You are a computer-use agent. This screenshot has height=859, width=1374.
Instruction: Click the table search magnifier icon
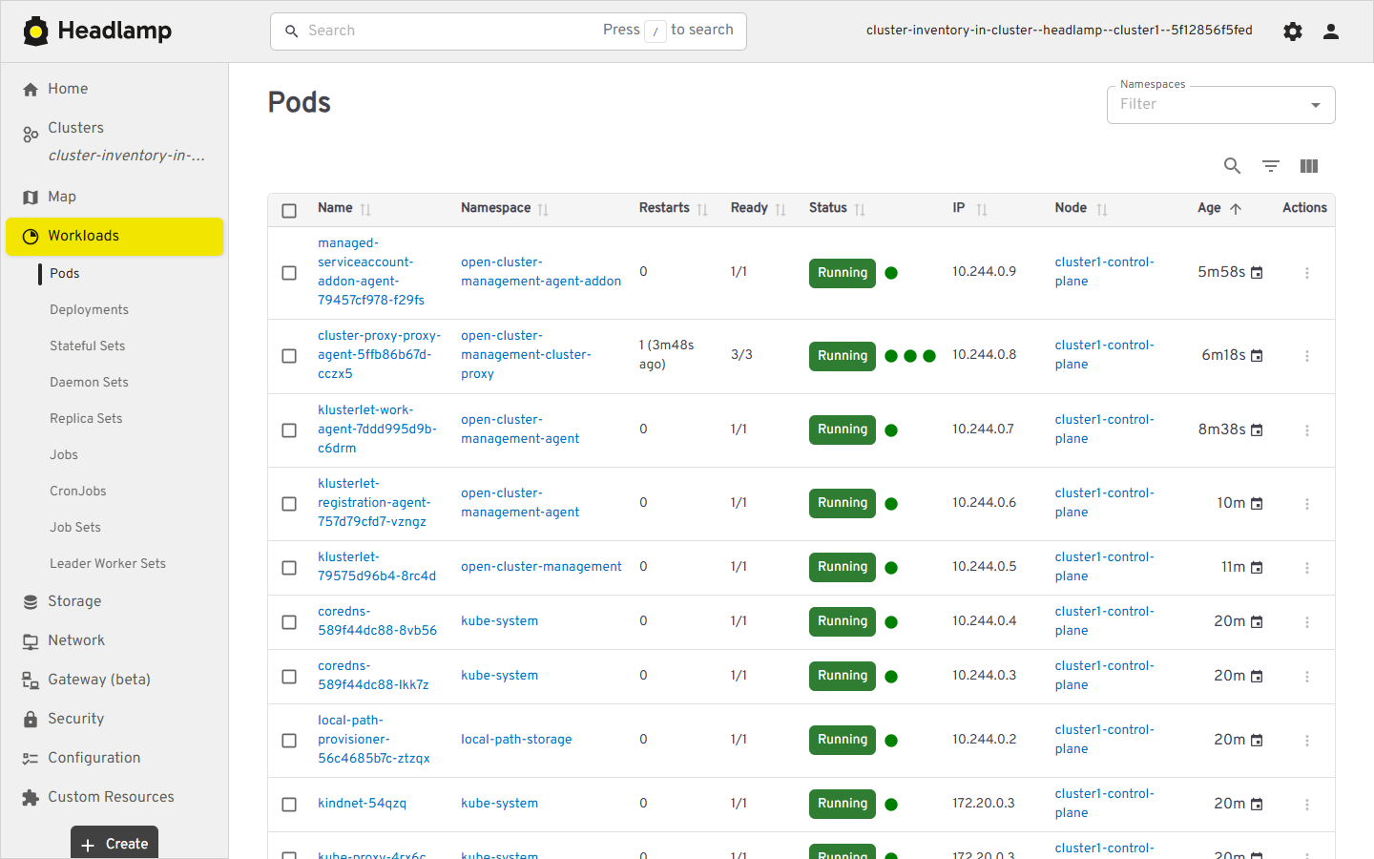pos(1232,166)
